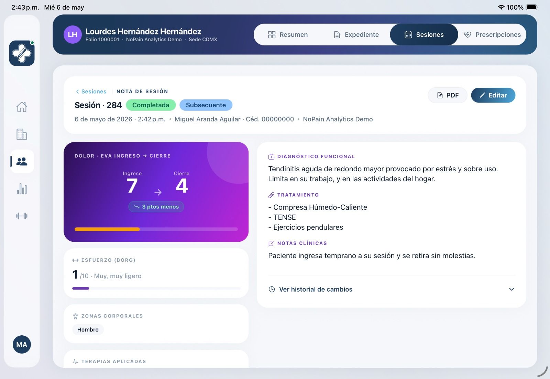Image resolution: width=550 pixels, height=379 pixels.
Task: Click the 'Folio 1000001' text
Action: 102,40
